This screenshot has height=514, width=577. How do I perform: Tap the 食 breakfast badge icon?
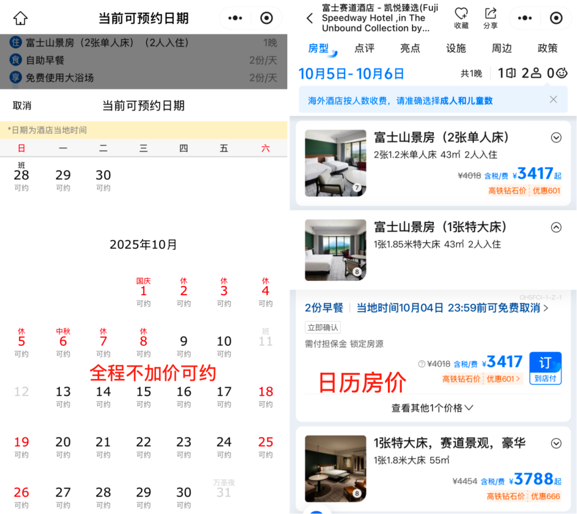coord(15,60)
